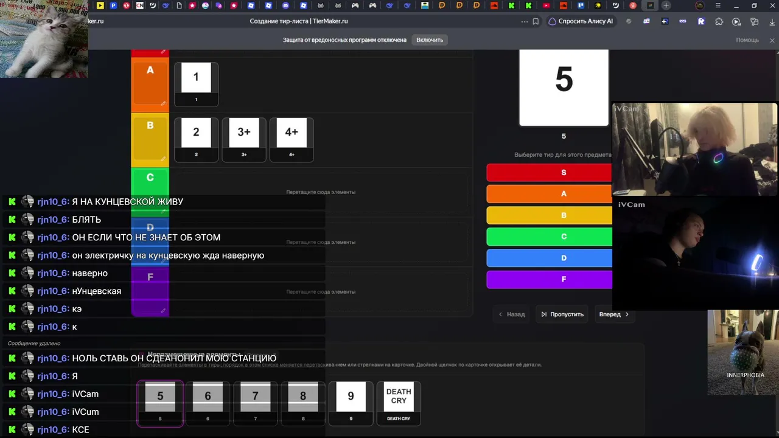Open the browser extensions puzzle icon
The width and height of the screenshot is (779, 438).
click(719, 21)
